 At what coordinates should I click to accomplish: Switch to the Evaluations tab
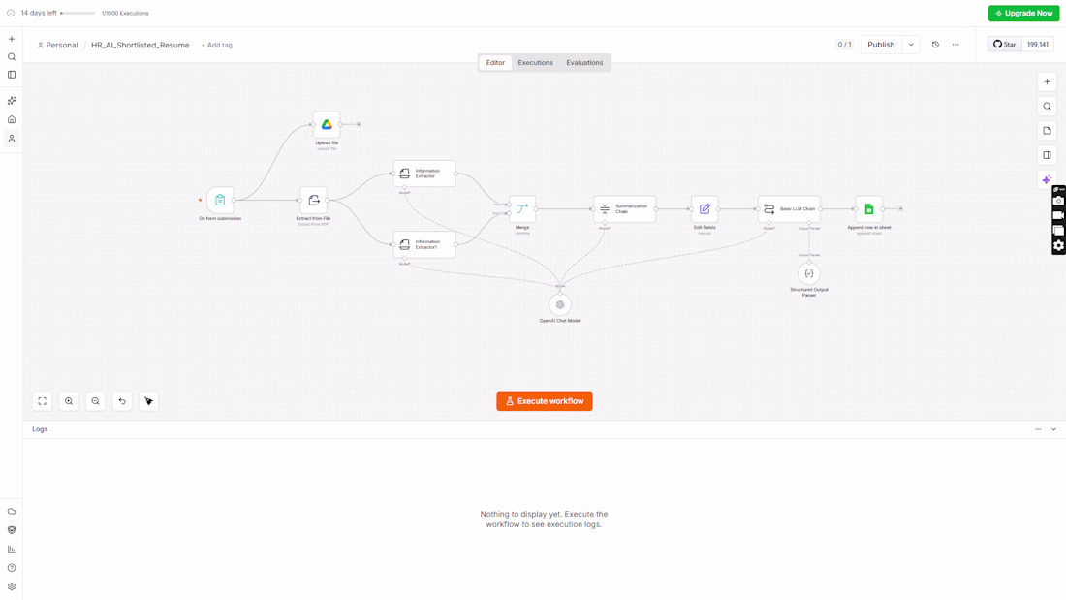584,63
